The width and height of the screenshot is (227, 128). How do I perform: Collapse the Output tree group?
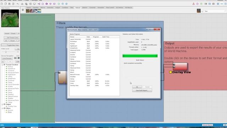[2, 104]
